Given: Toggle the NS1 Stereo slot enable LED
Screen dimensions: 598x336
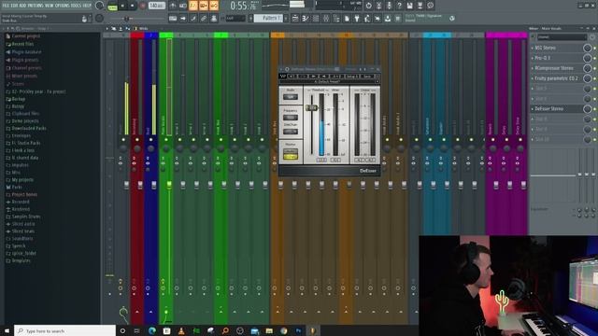Looking at the screenshot, I should coord(595,48).
